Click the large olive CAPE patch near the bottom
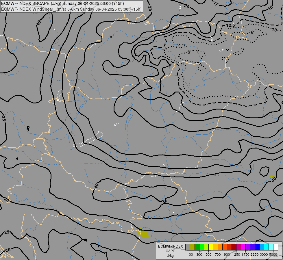283x260 pixels. tap(143, 233)
